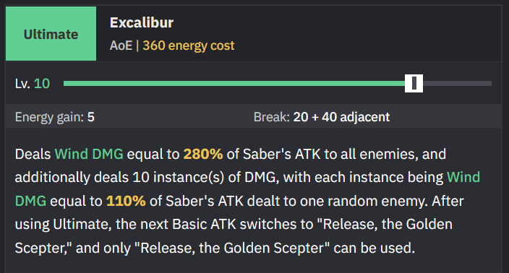Click the green Ultimate skill badge
509x273 pixels.
tap(51, 34)
